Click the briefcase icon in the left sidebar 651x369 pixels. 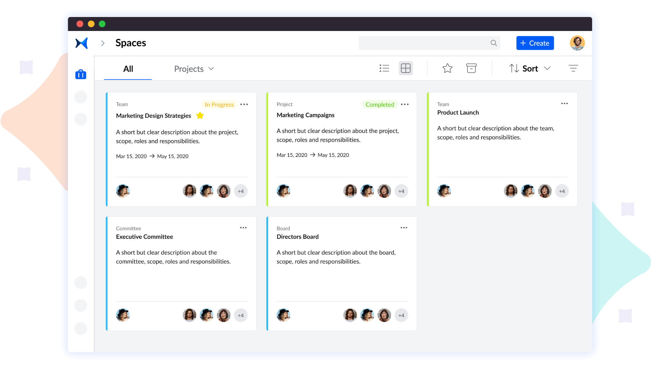pyautogui.click(x=81, y=74)
